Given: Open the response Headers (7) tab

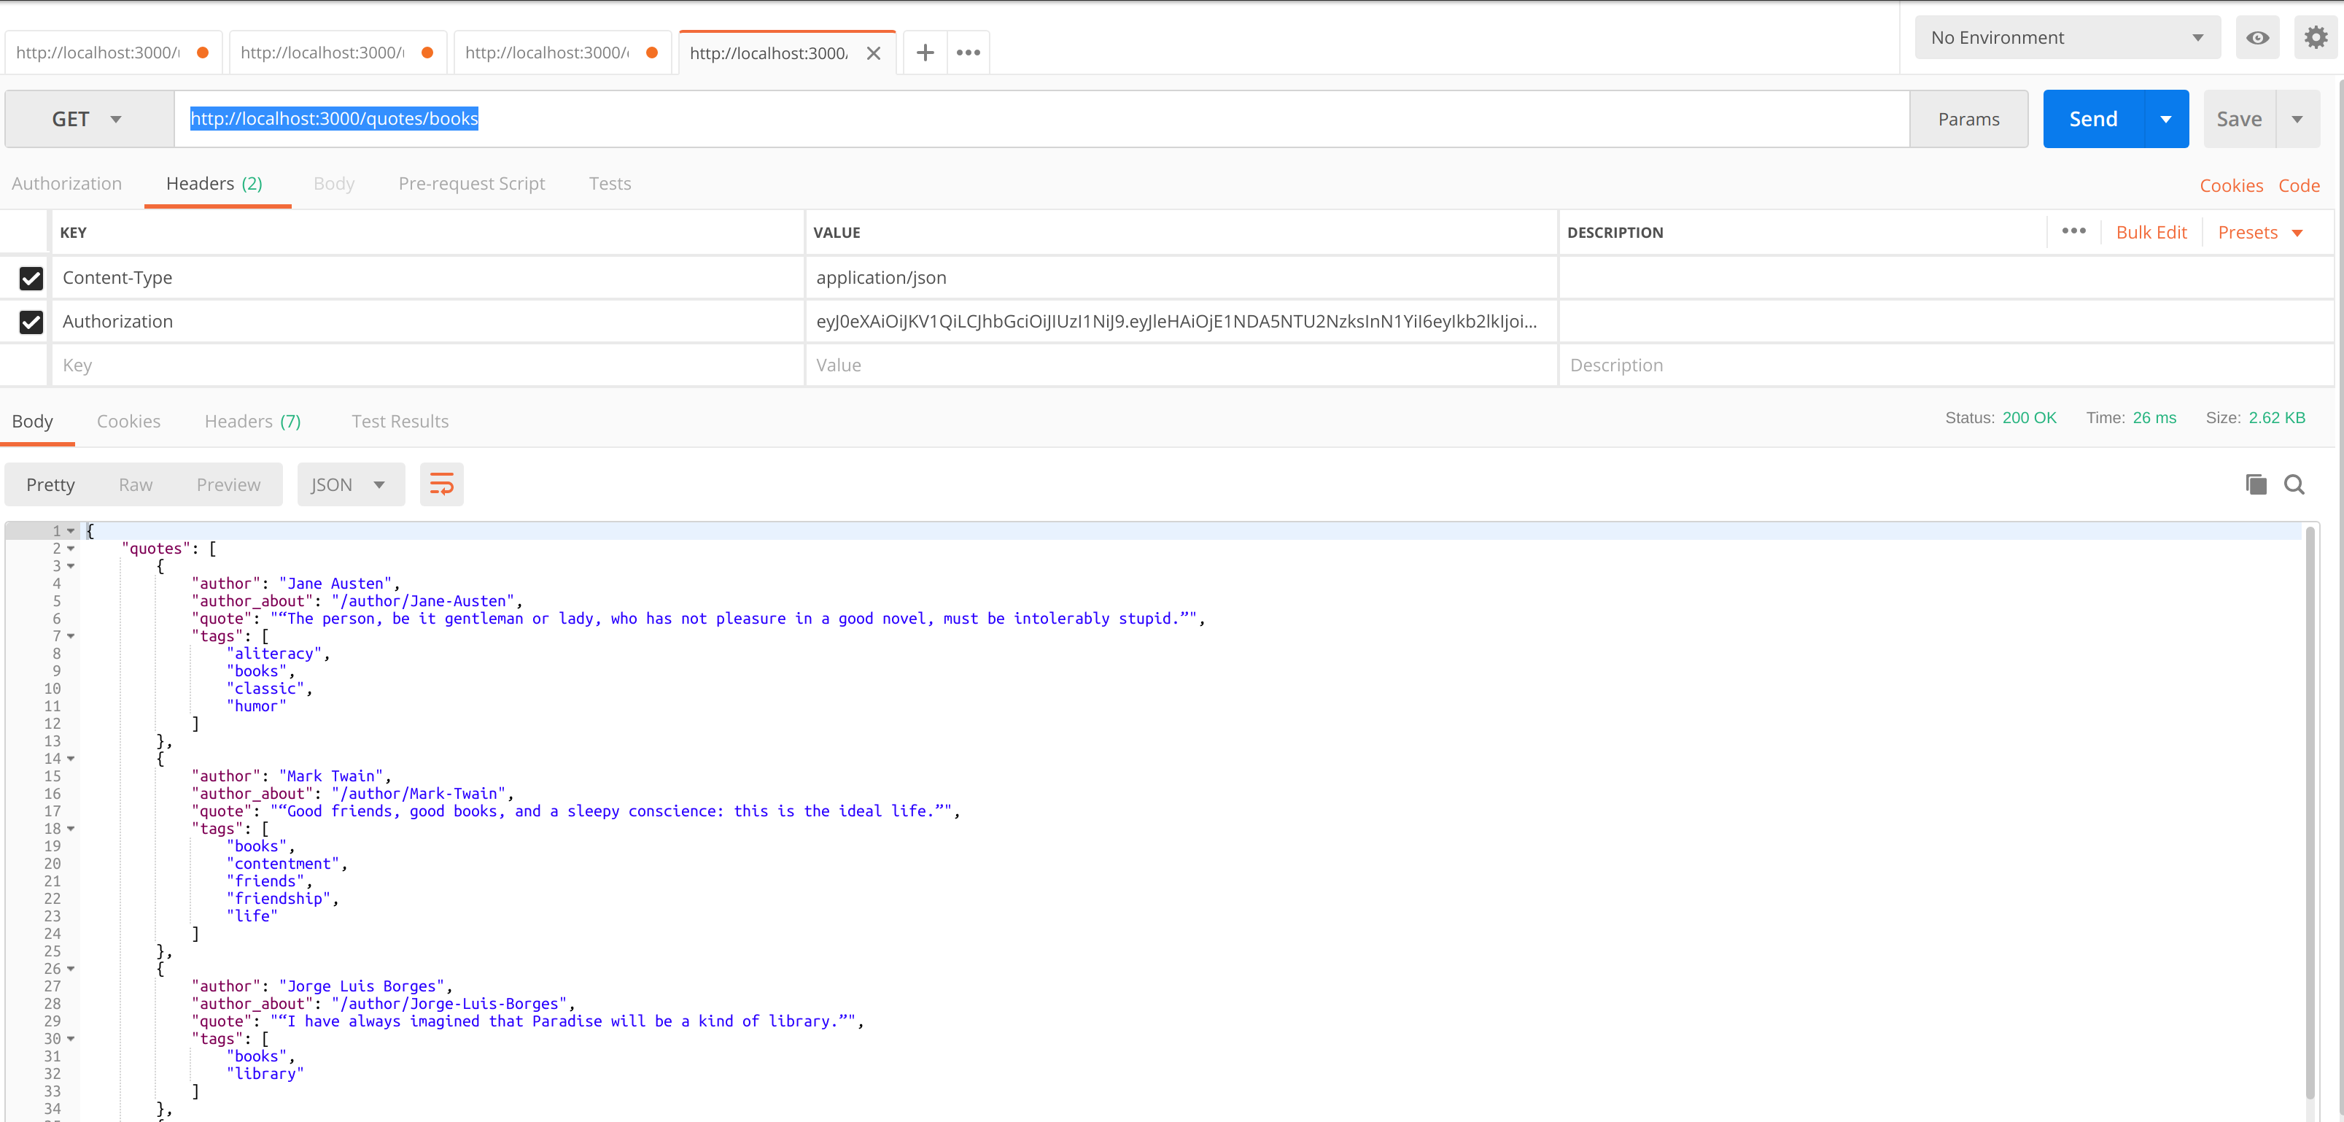Looking at the screenshot, I should coord(252,422).
